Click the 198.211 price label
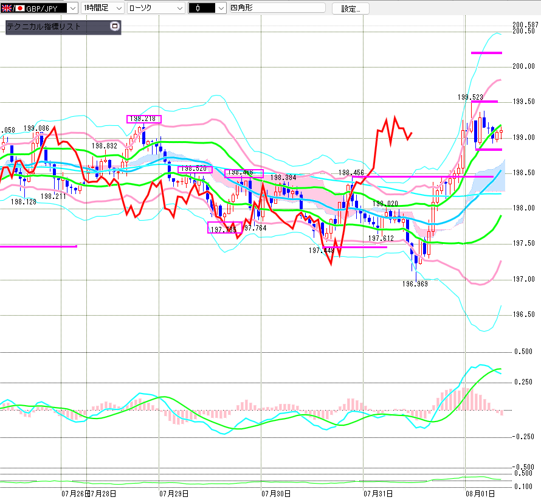Image resolution: width=541 pixels, height=500 pixels. (x=53, y=196)
